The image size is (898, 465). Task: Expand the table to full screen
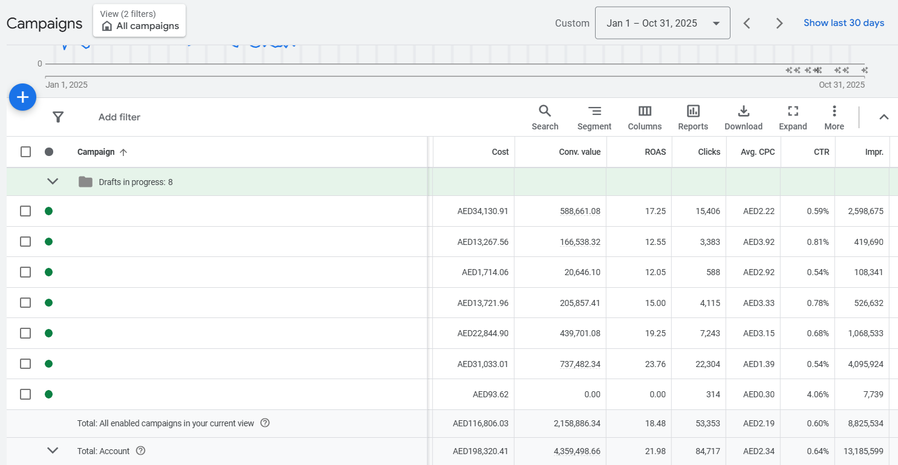[x=793, y=117]
